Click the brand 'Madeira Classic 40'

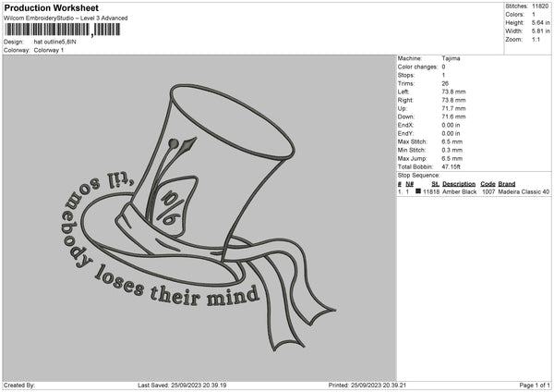pos(524,191)
